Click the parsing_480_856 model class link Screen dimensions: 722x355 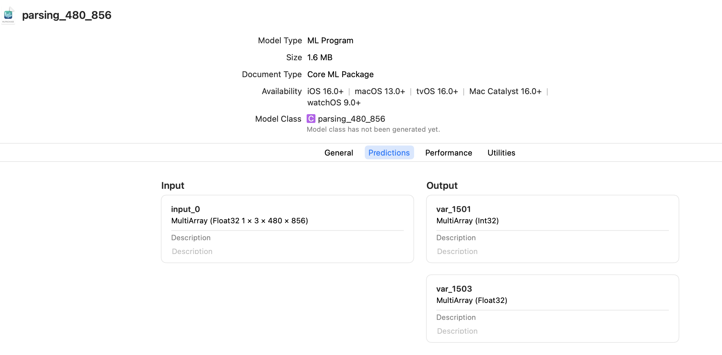click(x=351, y=119)
